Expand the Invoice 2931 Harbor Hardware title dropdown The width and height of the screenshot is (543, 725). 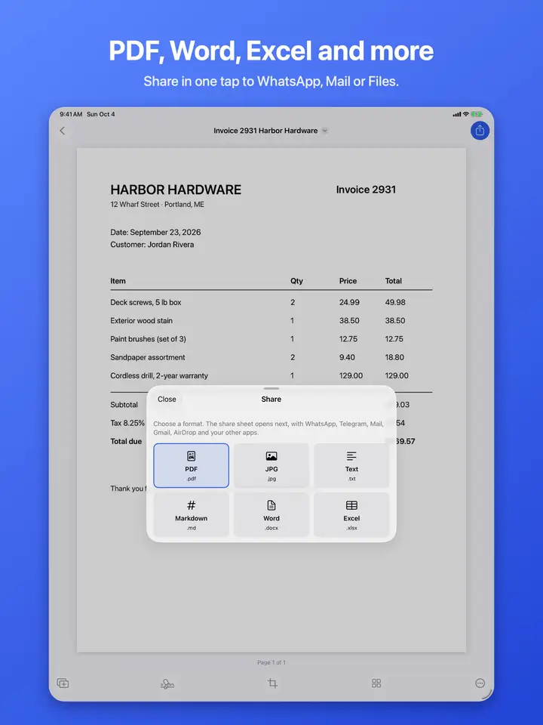point(324,131)
